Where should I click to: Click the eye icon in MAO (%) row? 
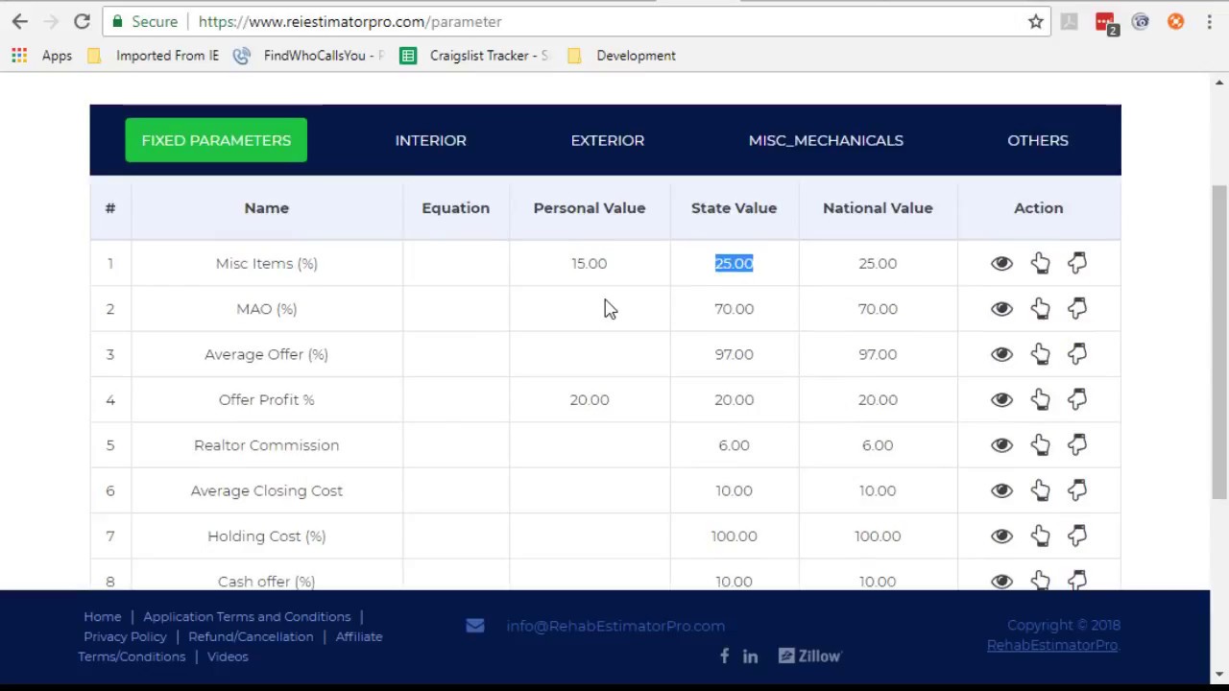[1001, 308]
